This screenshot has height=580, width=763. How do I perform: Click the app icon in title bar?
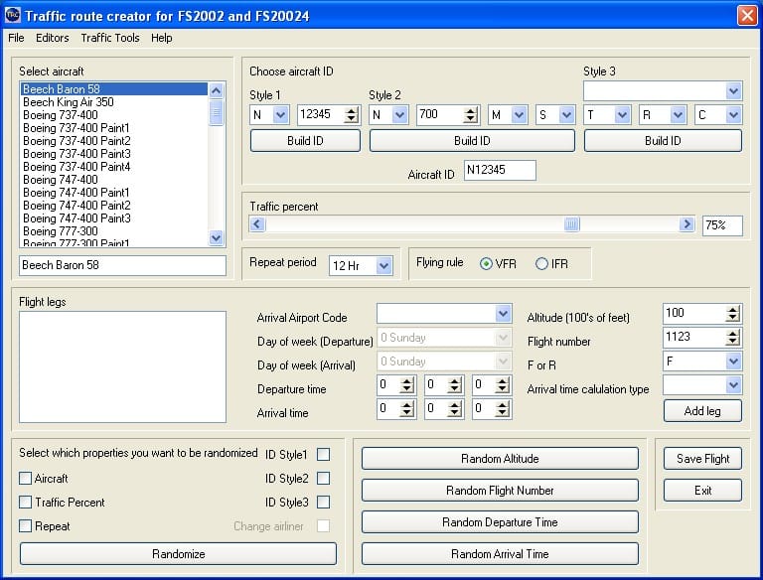pyautogui.click(x=12, y=15)
